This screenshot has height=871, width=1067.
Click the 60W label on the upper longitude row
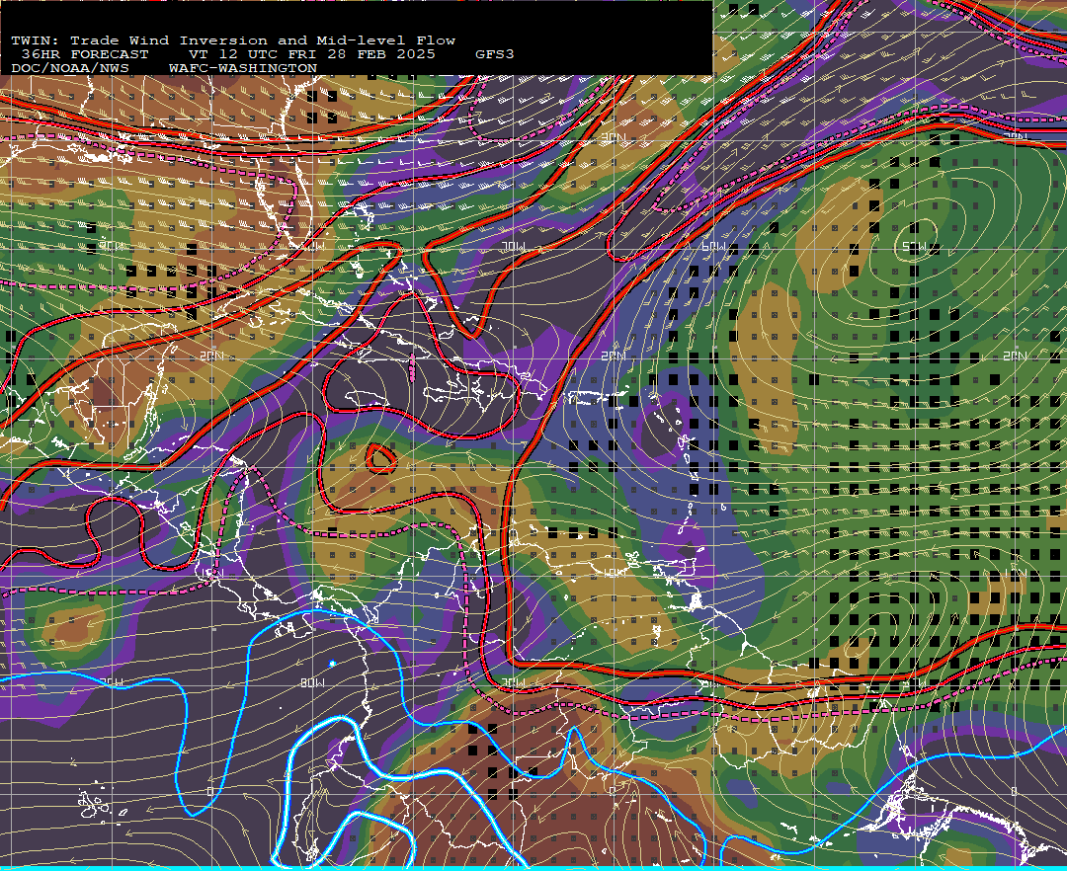tap(714, 247)
